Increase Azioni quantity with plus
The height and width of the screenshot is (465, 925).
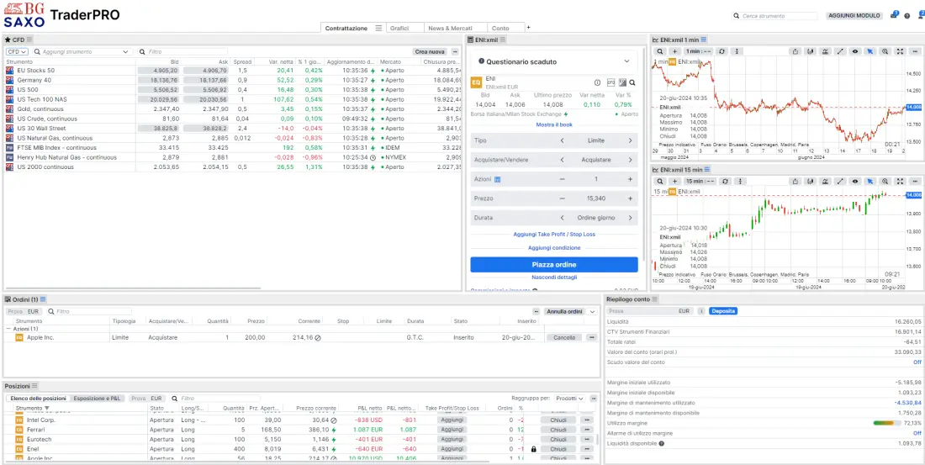click(630, 179)
